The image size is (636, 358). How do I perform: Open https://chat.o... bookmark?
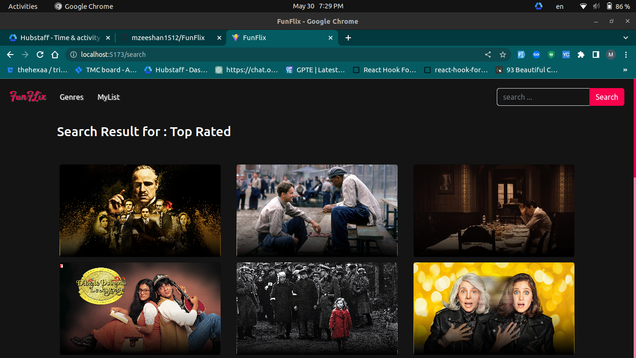pyautogui.click(x=247, y=70)
